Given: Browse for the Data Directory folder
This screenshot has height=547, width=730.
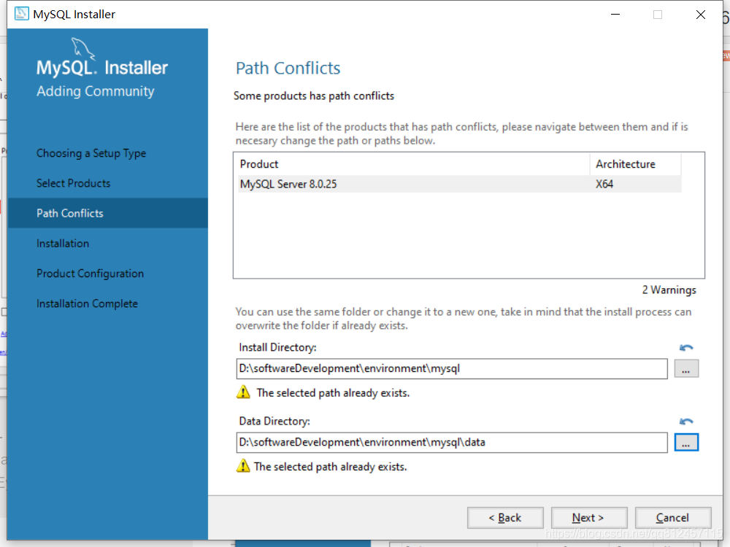Looking at the screenshot, I should click(x=686, y=443).
